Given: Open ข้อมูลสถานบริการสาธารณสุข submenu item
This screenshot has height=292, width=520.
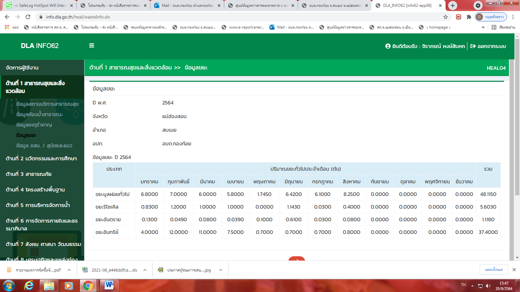Looking at the screenshot, I should point(47,104).
